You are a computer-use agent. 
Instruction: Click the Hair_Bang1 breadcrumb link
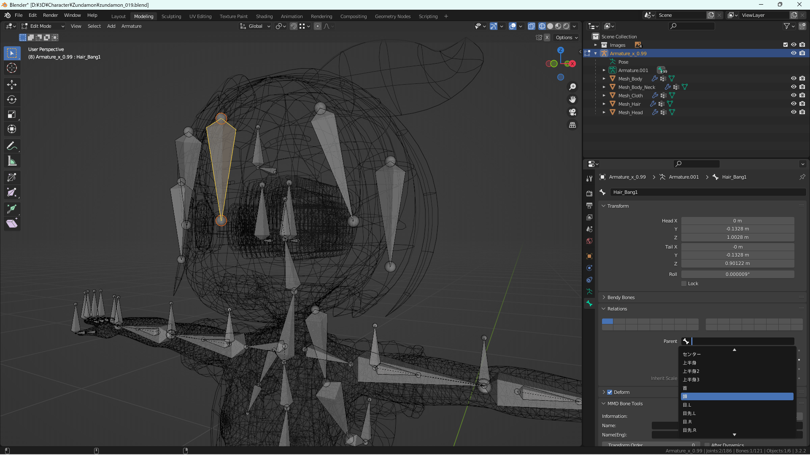pyautogui.click(x=734, y=177)
